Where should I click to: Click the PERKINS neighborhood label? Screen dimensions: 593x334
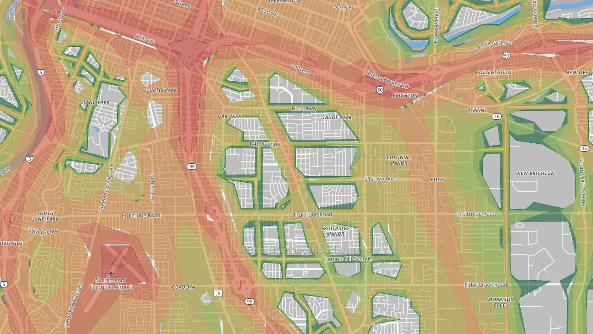point(477,110)
